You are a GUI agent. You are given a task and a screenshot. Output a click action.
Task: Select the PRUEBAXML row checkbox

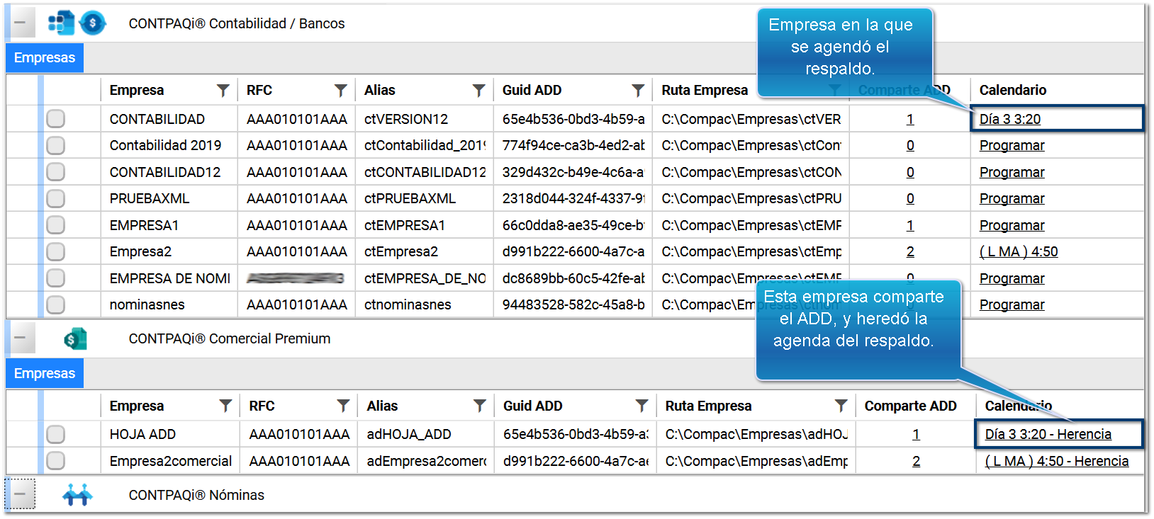[55, 199]
